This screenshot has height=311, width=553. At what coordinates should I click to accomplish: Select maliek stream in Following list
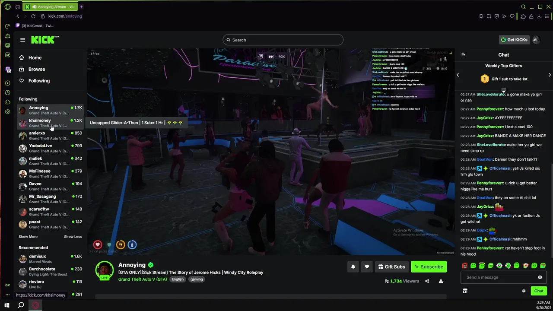51,161
